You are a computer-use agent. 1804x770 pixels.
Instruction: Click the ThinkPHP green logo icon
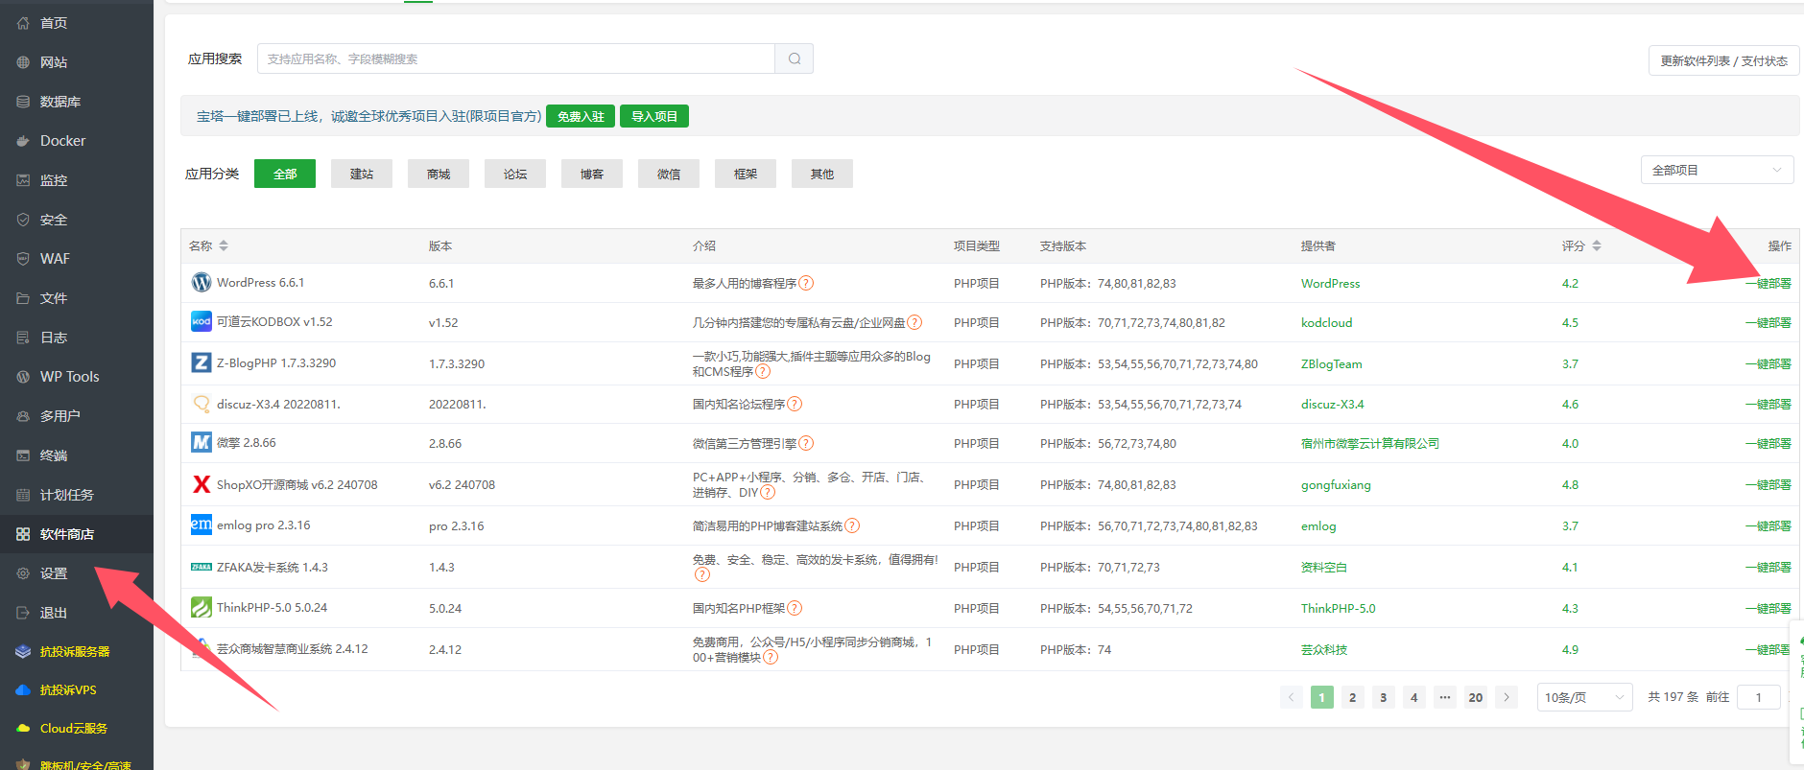[202, 607]
